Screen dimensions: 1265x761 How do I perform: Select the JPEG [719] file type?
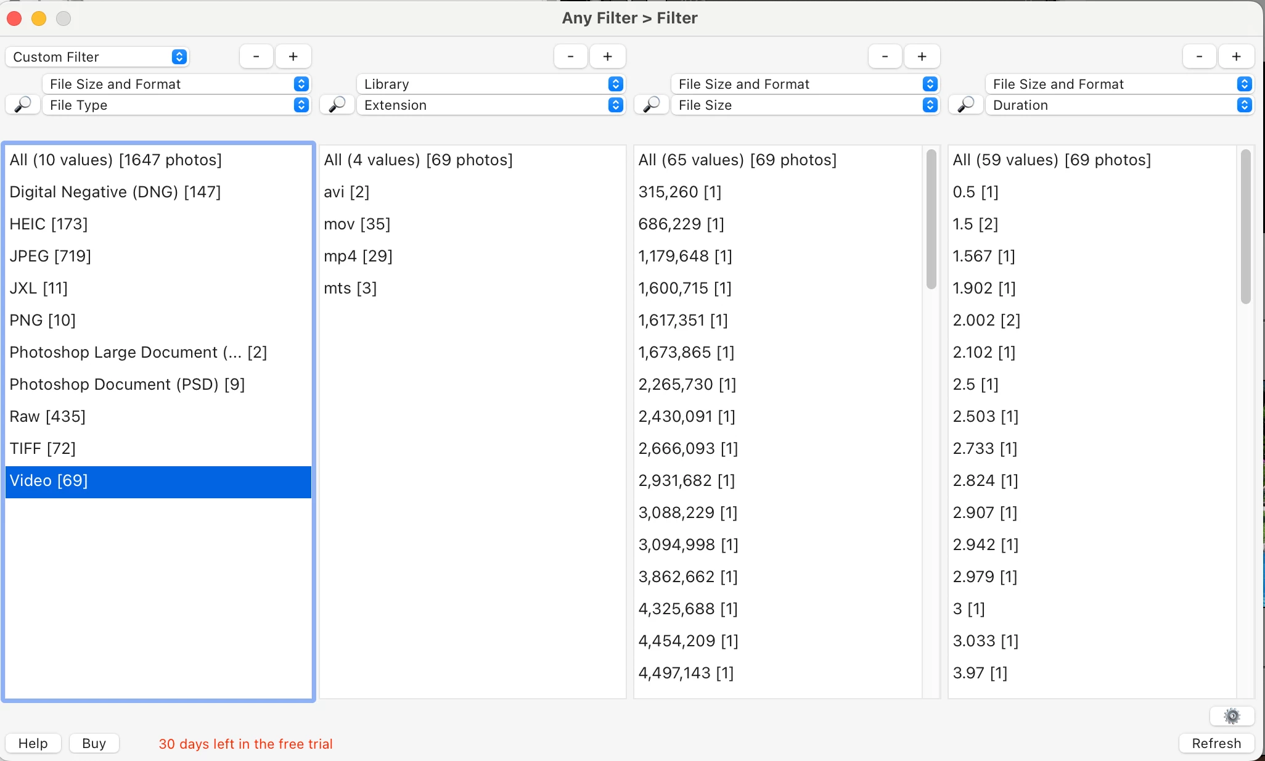pyautogui.click(x=158, y=257)
